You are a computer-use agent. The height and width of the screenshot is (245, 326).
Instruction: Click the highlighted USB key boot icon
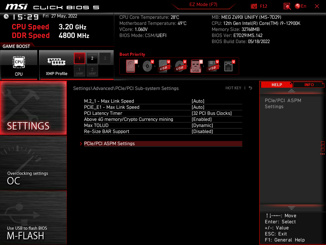[196, 66]
